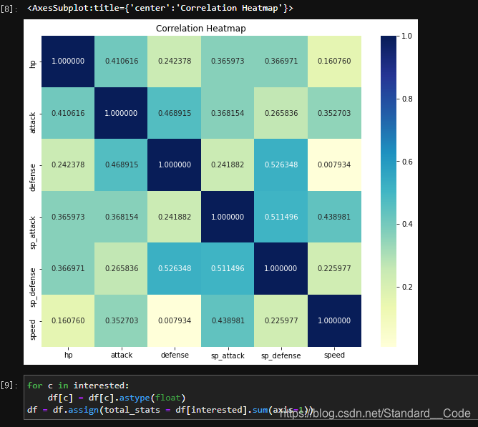Click the 0.526348 cell in sp_defense row, defense column

[175, 268]
